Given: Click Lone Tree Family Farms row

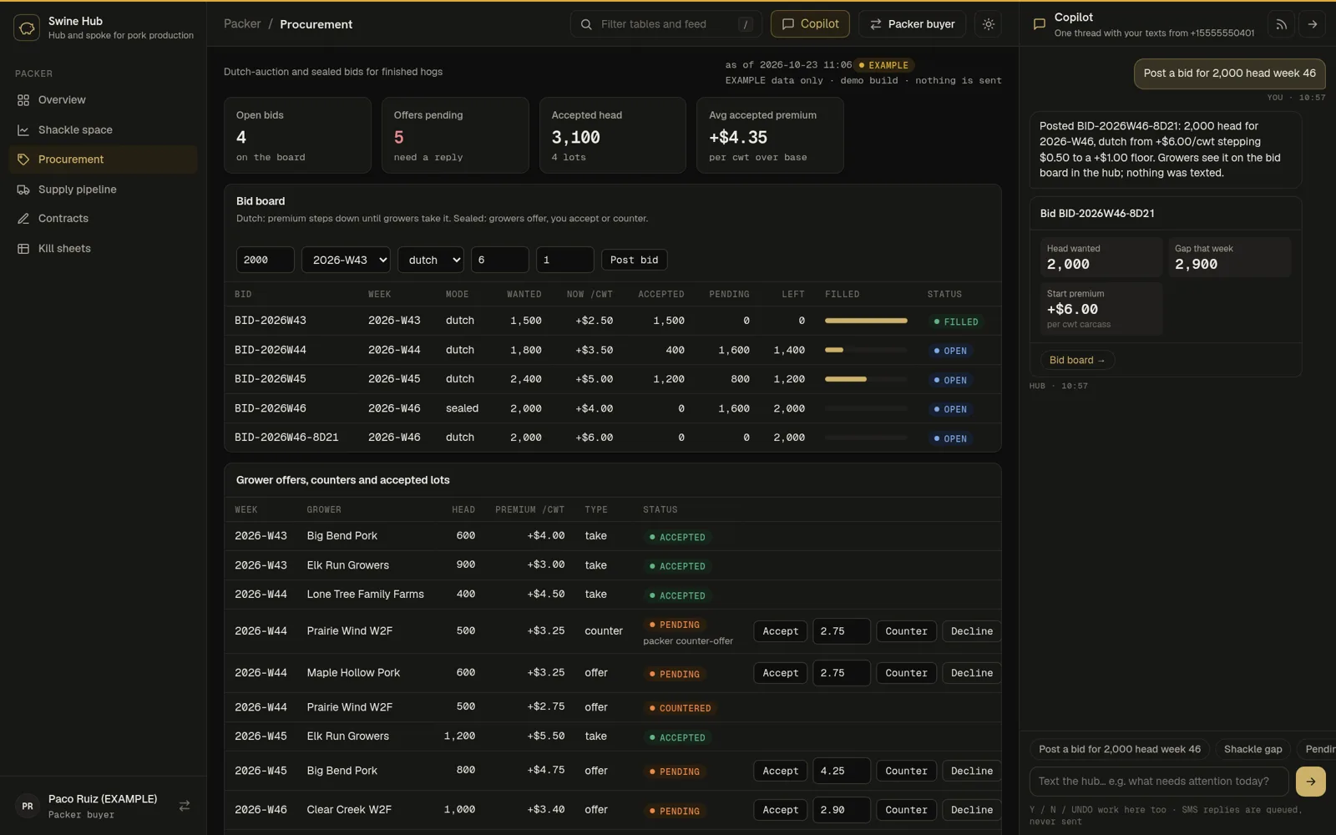Looking at the screenshot, I should click(613, 595).
